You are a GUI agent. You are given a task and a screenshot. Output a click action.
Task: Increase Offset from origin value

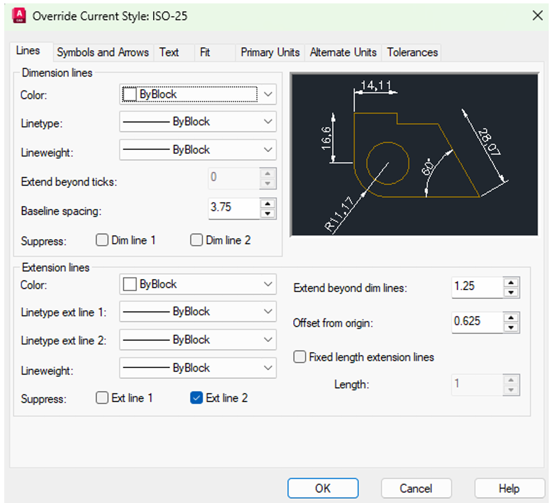click(x=511, y=318)
